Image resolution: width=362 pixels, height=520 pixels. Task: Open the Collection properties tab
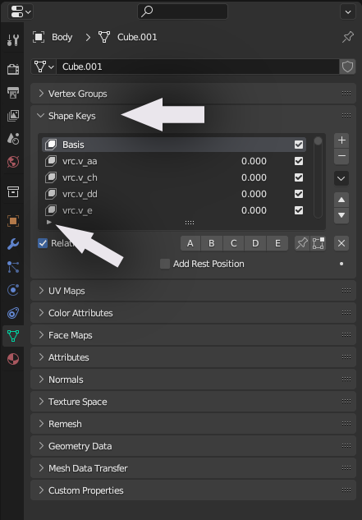coord(13,191)
